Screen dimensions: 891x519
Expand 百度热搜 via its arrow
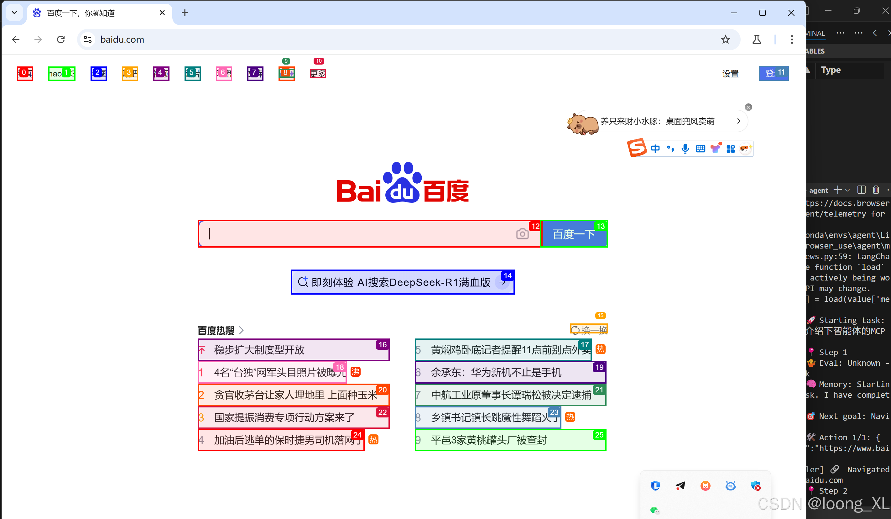(x=242, y=330)
